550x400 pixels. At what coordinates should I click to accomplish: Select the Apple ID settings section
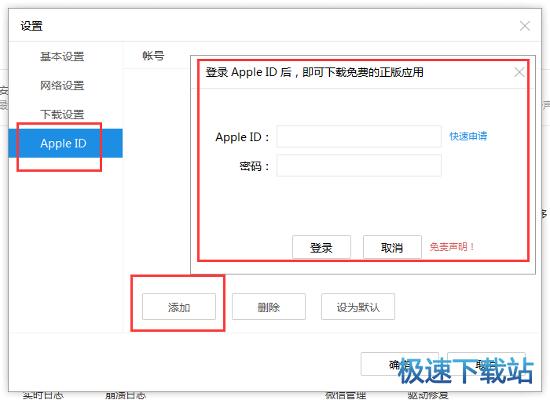(x=65, y=144)
